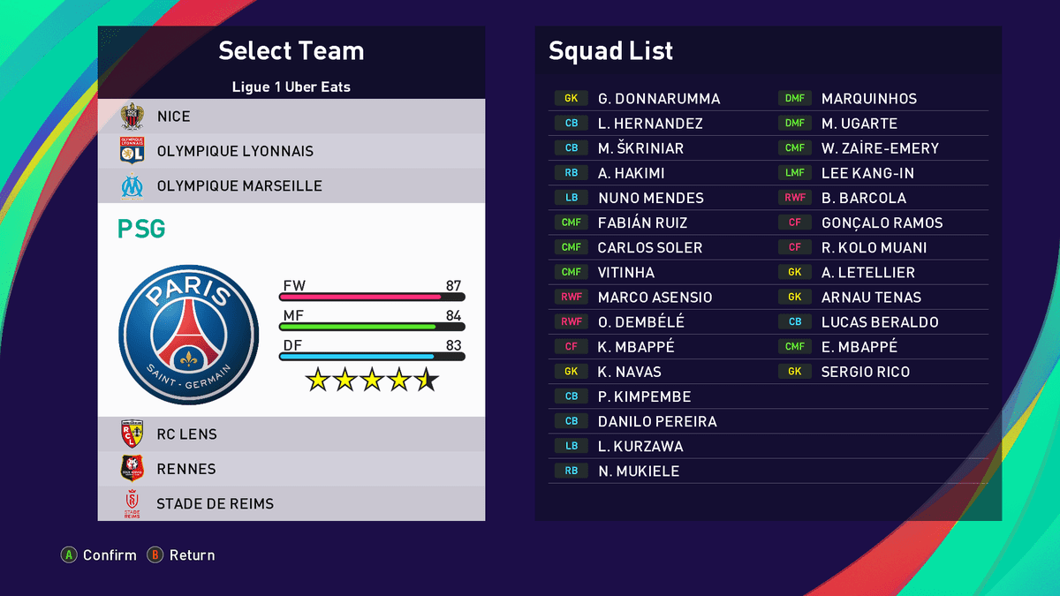Choose STADE DE REIMS team entry
Screen dimensions: 1060x596
point(215,504)
